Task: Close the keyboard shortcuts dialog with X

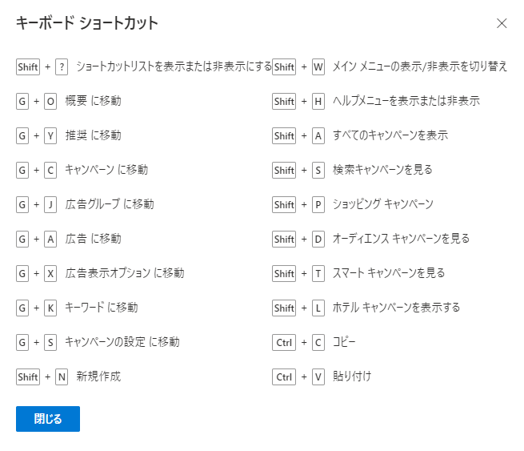Action: click(x=502, y=23)
